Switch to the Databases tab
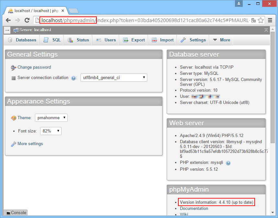The width and height of the screenshot is (278, 218). coord(22,40)
